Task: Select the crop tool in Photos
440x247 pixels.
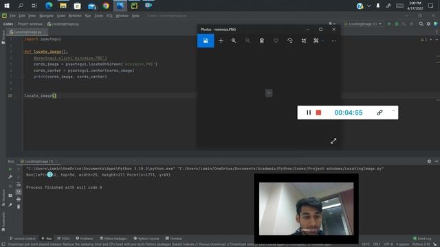Action: coord(304,41)
